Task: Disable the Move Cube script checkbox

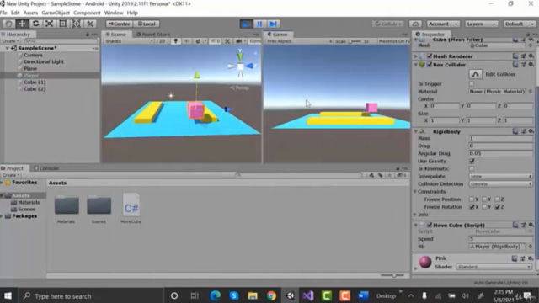Action: 430,225
